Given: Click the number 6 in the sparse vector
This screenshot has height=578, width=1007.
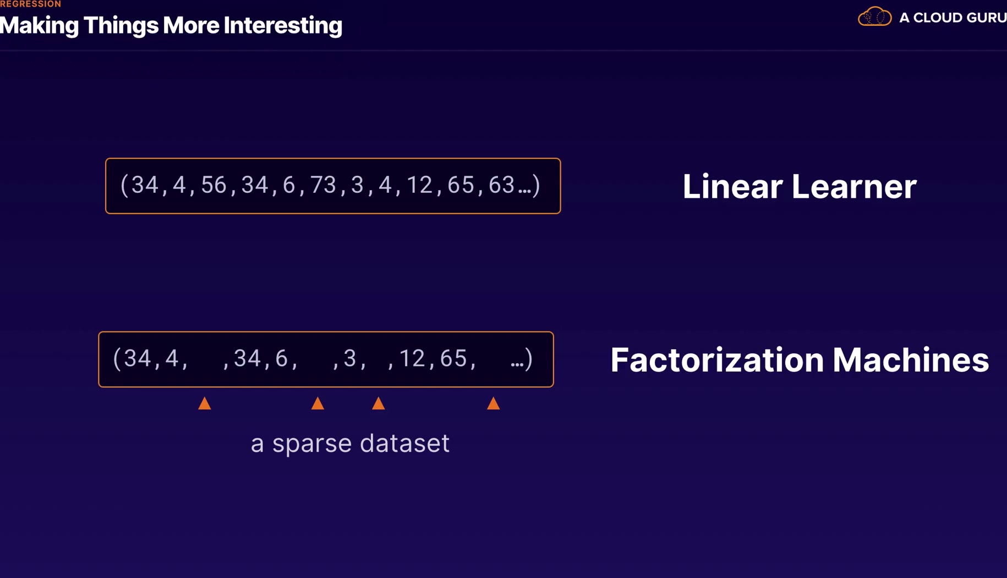Looking at the screenshot, I should (281, 359).
